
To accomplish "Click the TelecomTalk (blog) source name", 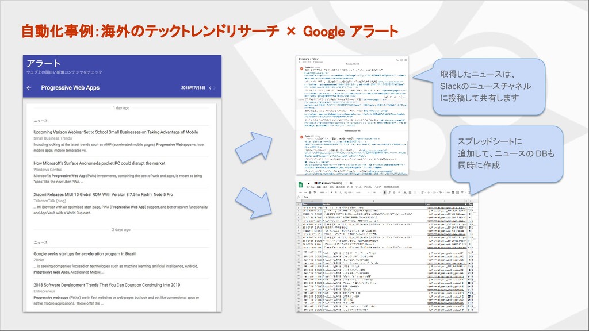I will click(49, 201).
